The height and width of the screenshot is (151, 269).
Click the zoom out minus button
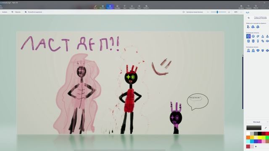click(208, 12)
